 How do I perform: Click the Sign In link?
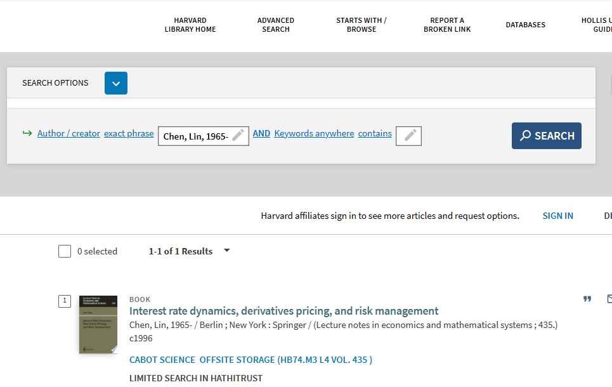557,216
